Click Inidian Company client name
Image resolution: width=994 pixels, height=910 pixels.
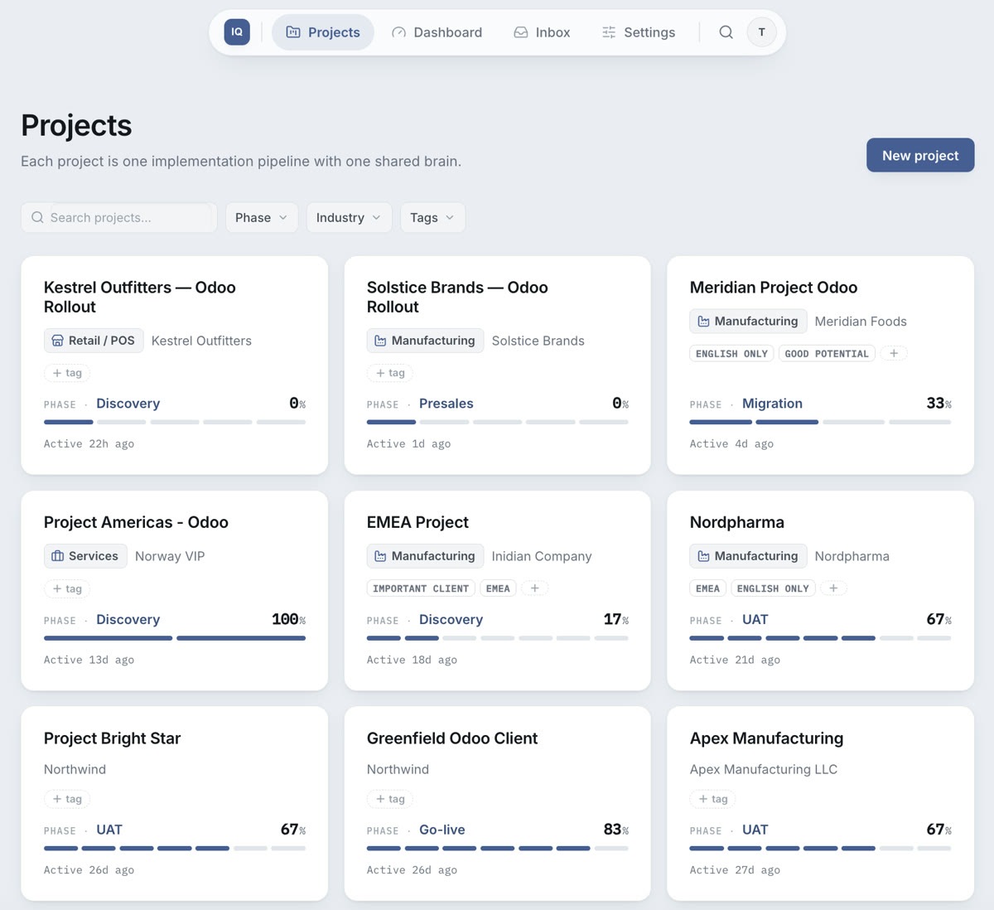coord(542,556)
